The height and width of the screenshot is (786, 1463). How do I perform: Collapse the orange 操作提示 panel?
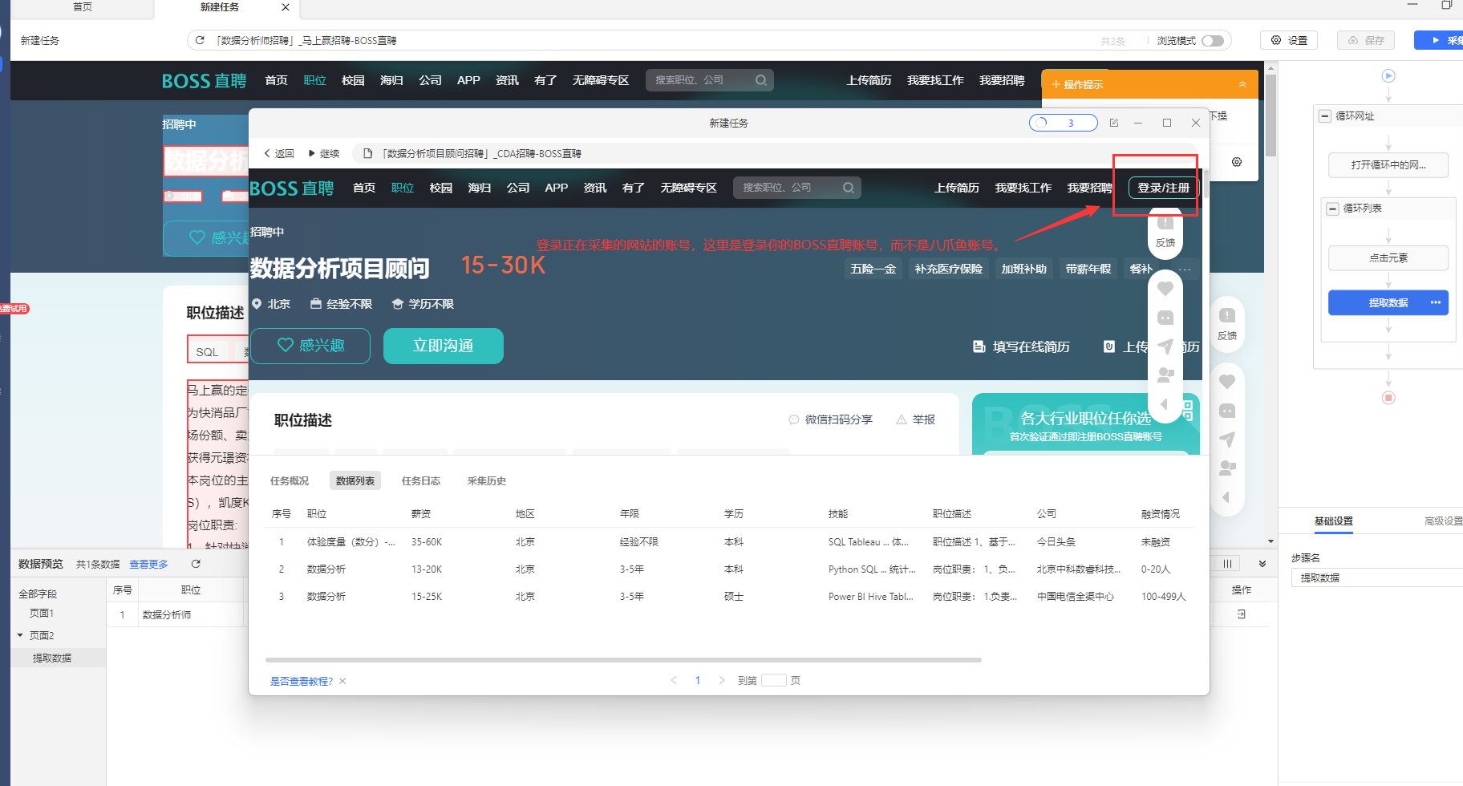click(x=1242, y=84)
